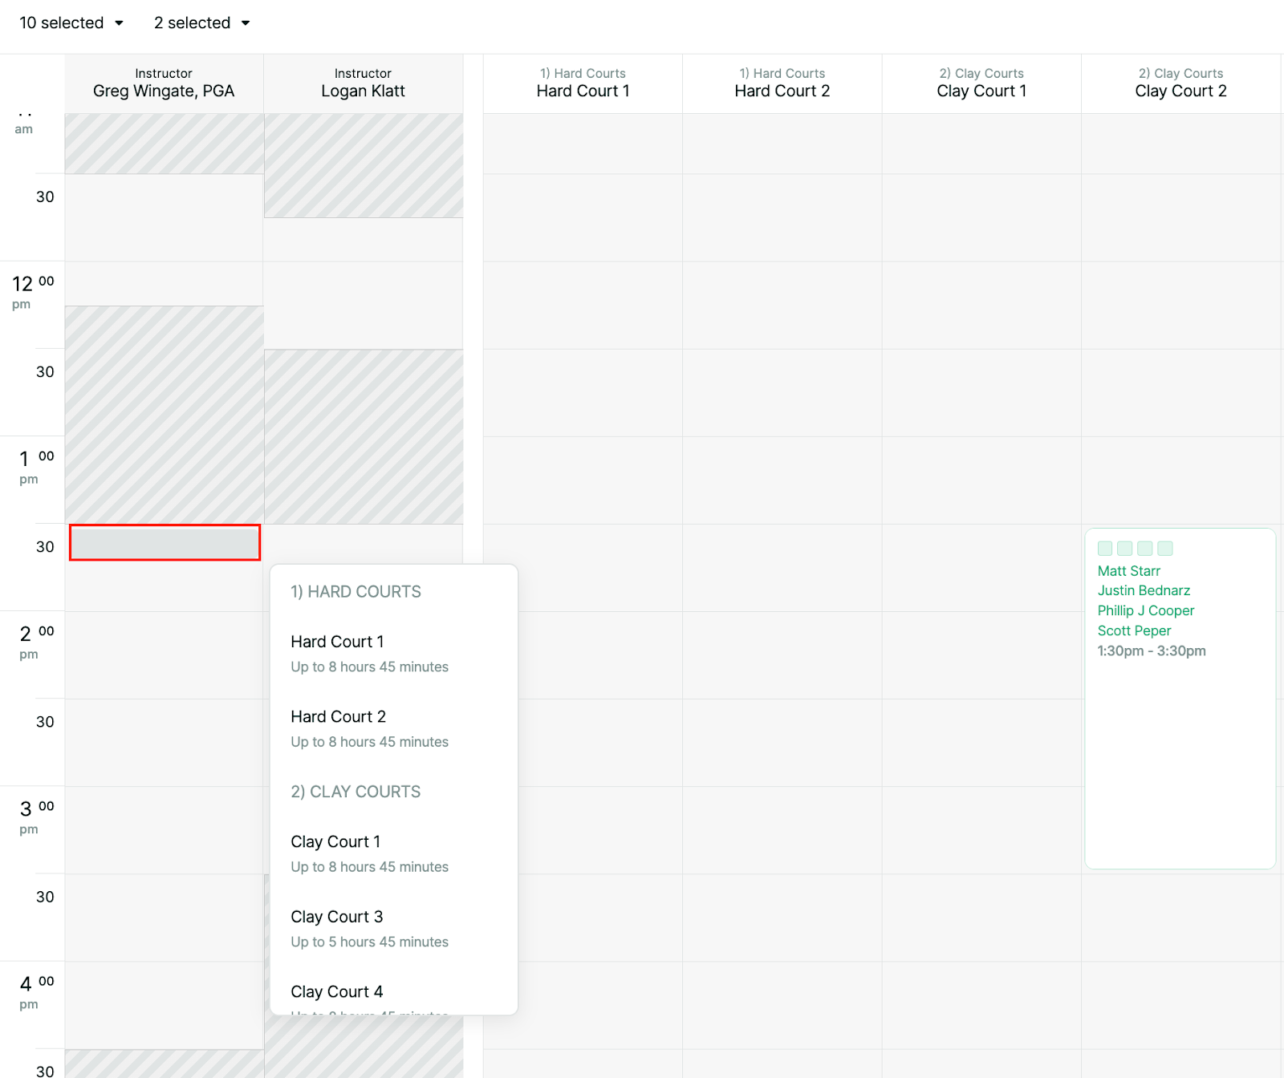Click second green square on booking card
Image resolution: width=1284 pixels, height=1078 pixels.
coord(1125,549)
